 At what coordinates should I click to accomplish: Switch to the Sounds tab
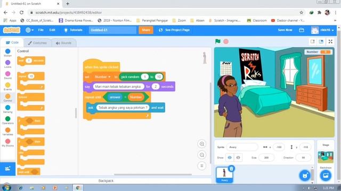[63, 43]
